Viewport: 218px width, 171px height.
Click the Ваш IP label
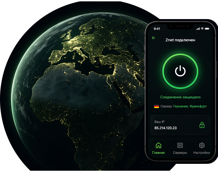click(159, 121)
